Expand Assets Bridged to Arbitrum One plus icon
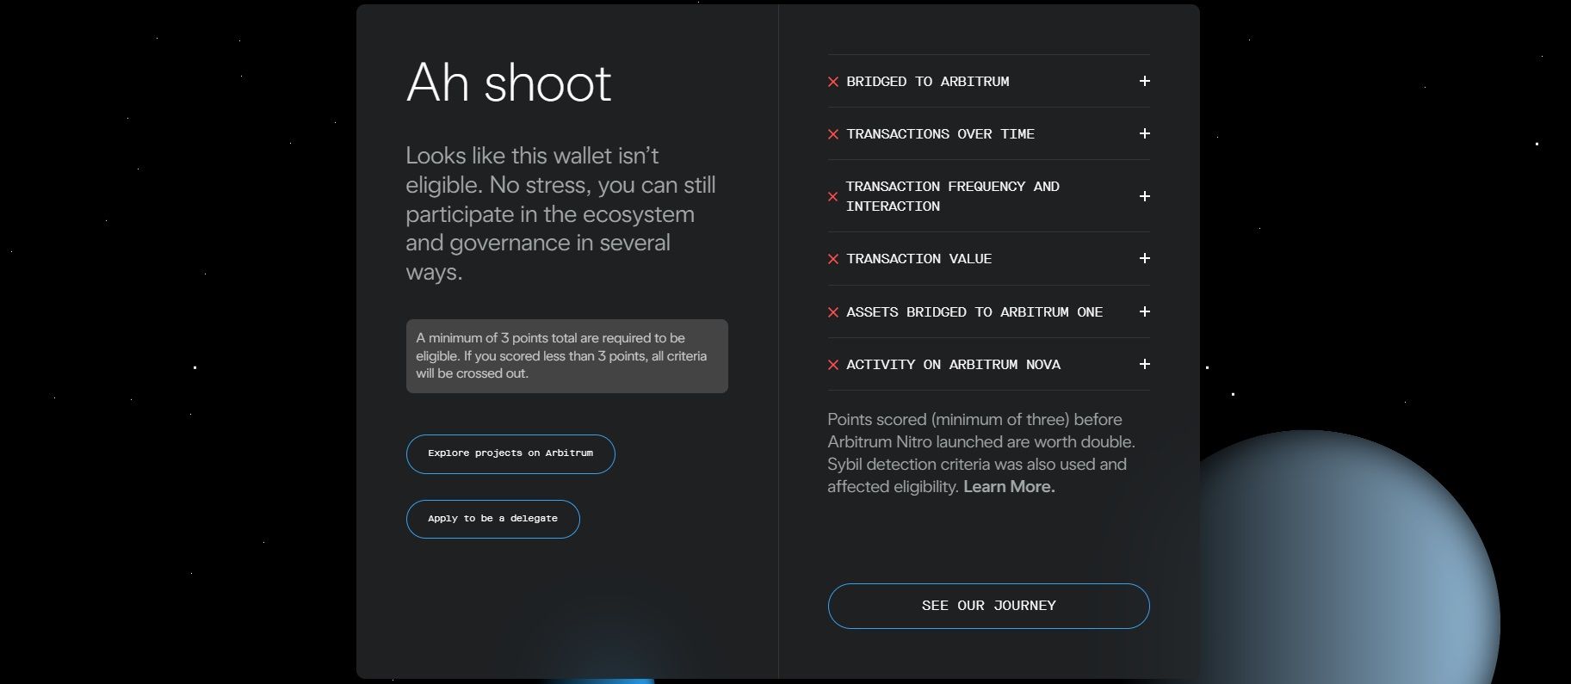1571x684 pixels. (x=1144, y=311)
